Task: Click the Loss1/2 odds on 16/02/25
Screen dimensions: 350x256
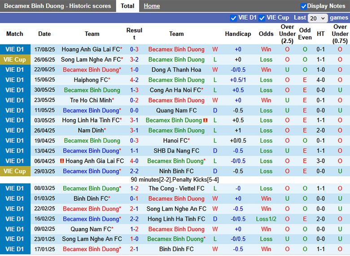Action: pyautogui.click(x=266, y=219)
